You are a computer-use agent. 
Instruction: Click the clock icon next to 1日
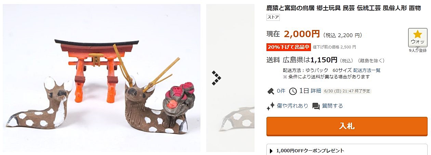tap(293, 91)
